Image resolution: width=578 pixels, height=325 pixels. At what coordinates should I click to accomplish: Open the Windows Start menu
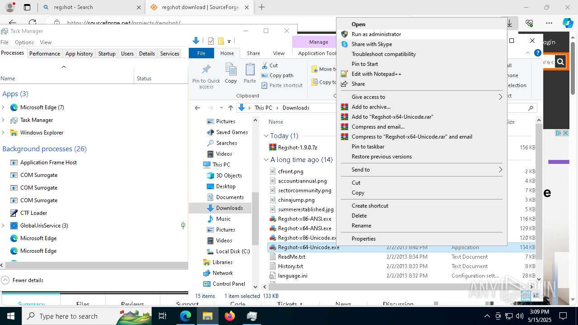(x=10, y=316)
